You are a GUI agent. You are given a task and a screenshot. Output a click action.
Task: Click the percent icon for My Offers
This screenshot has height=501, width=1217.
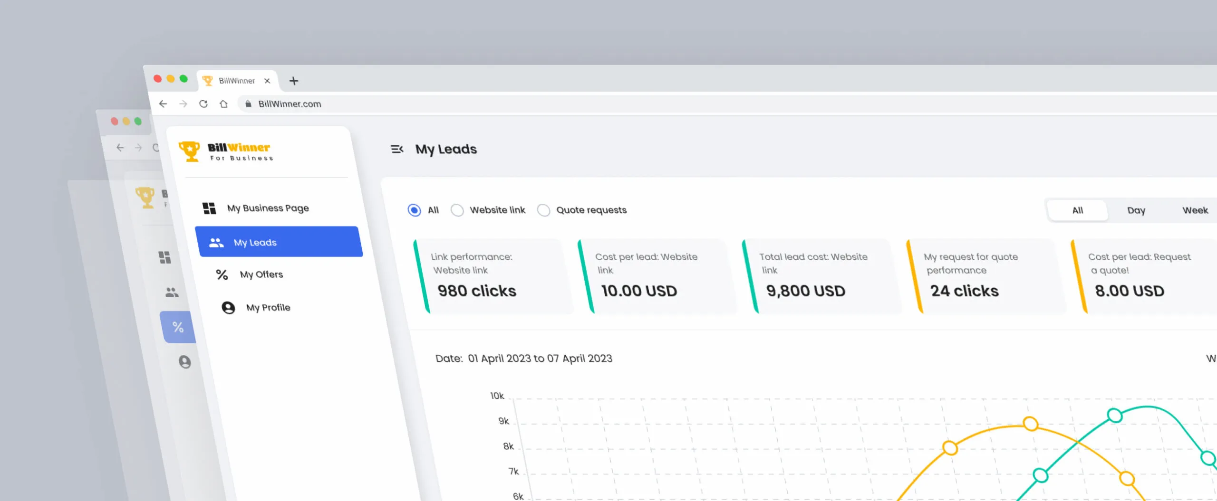[x=222, y=274]
